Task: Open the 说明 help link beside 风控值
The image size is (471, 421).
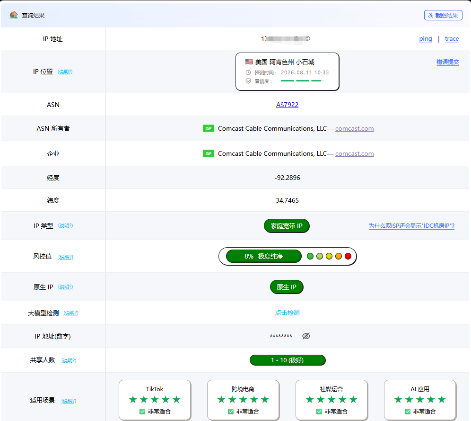Action: (x=66, y=257)
